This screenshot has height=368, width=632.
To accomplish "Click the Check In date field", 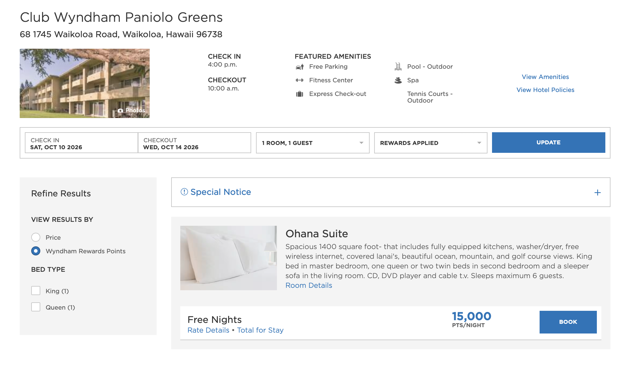I will point(81,143).
